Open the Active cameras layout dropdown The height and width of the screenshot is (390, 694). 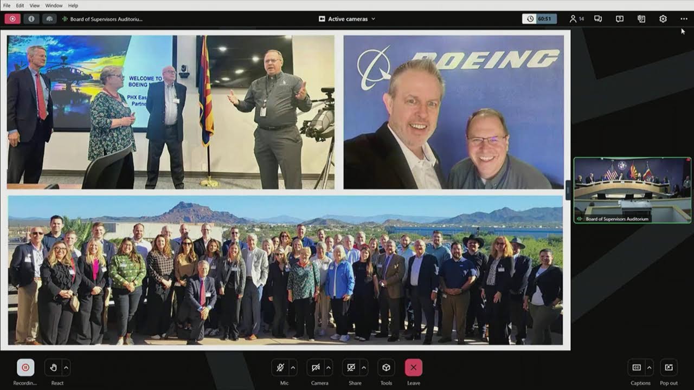[347, 19]
